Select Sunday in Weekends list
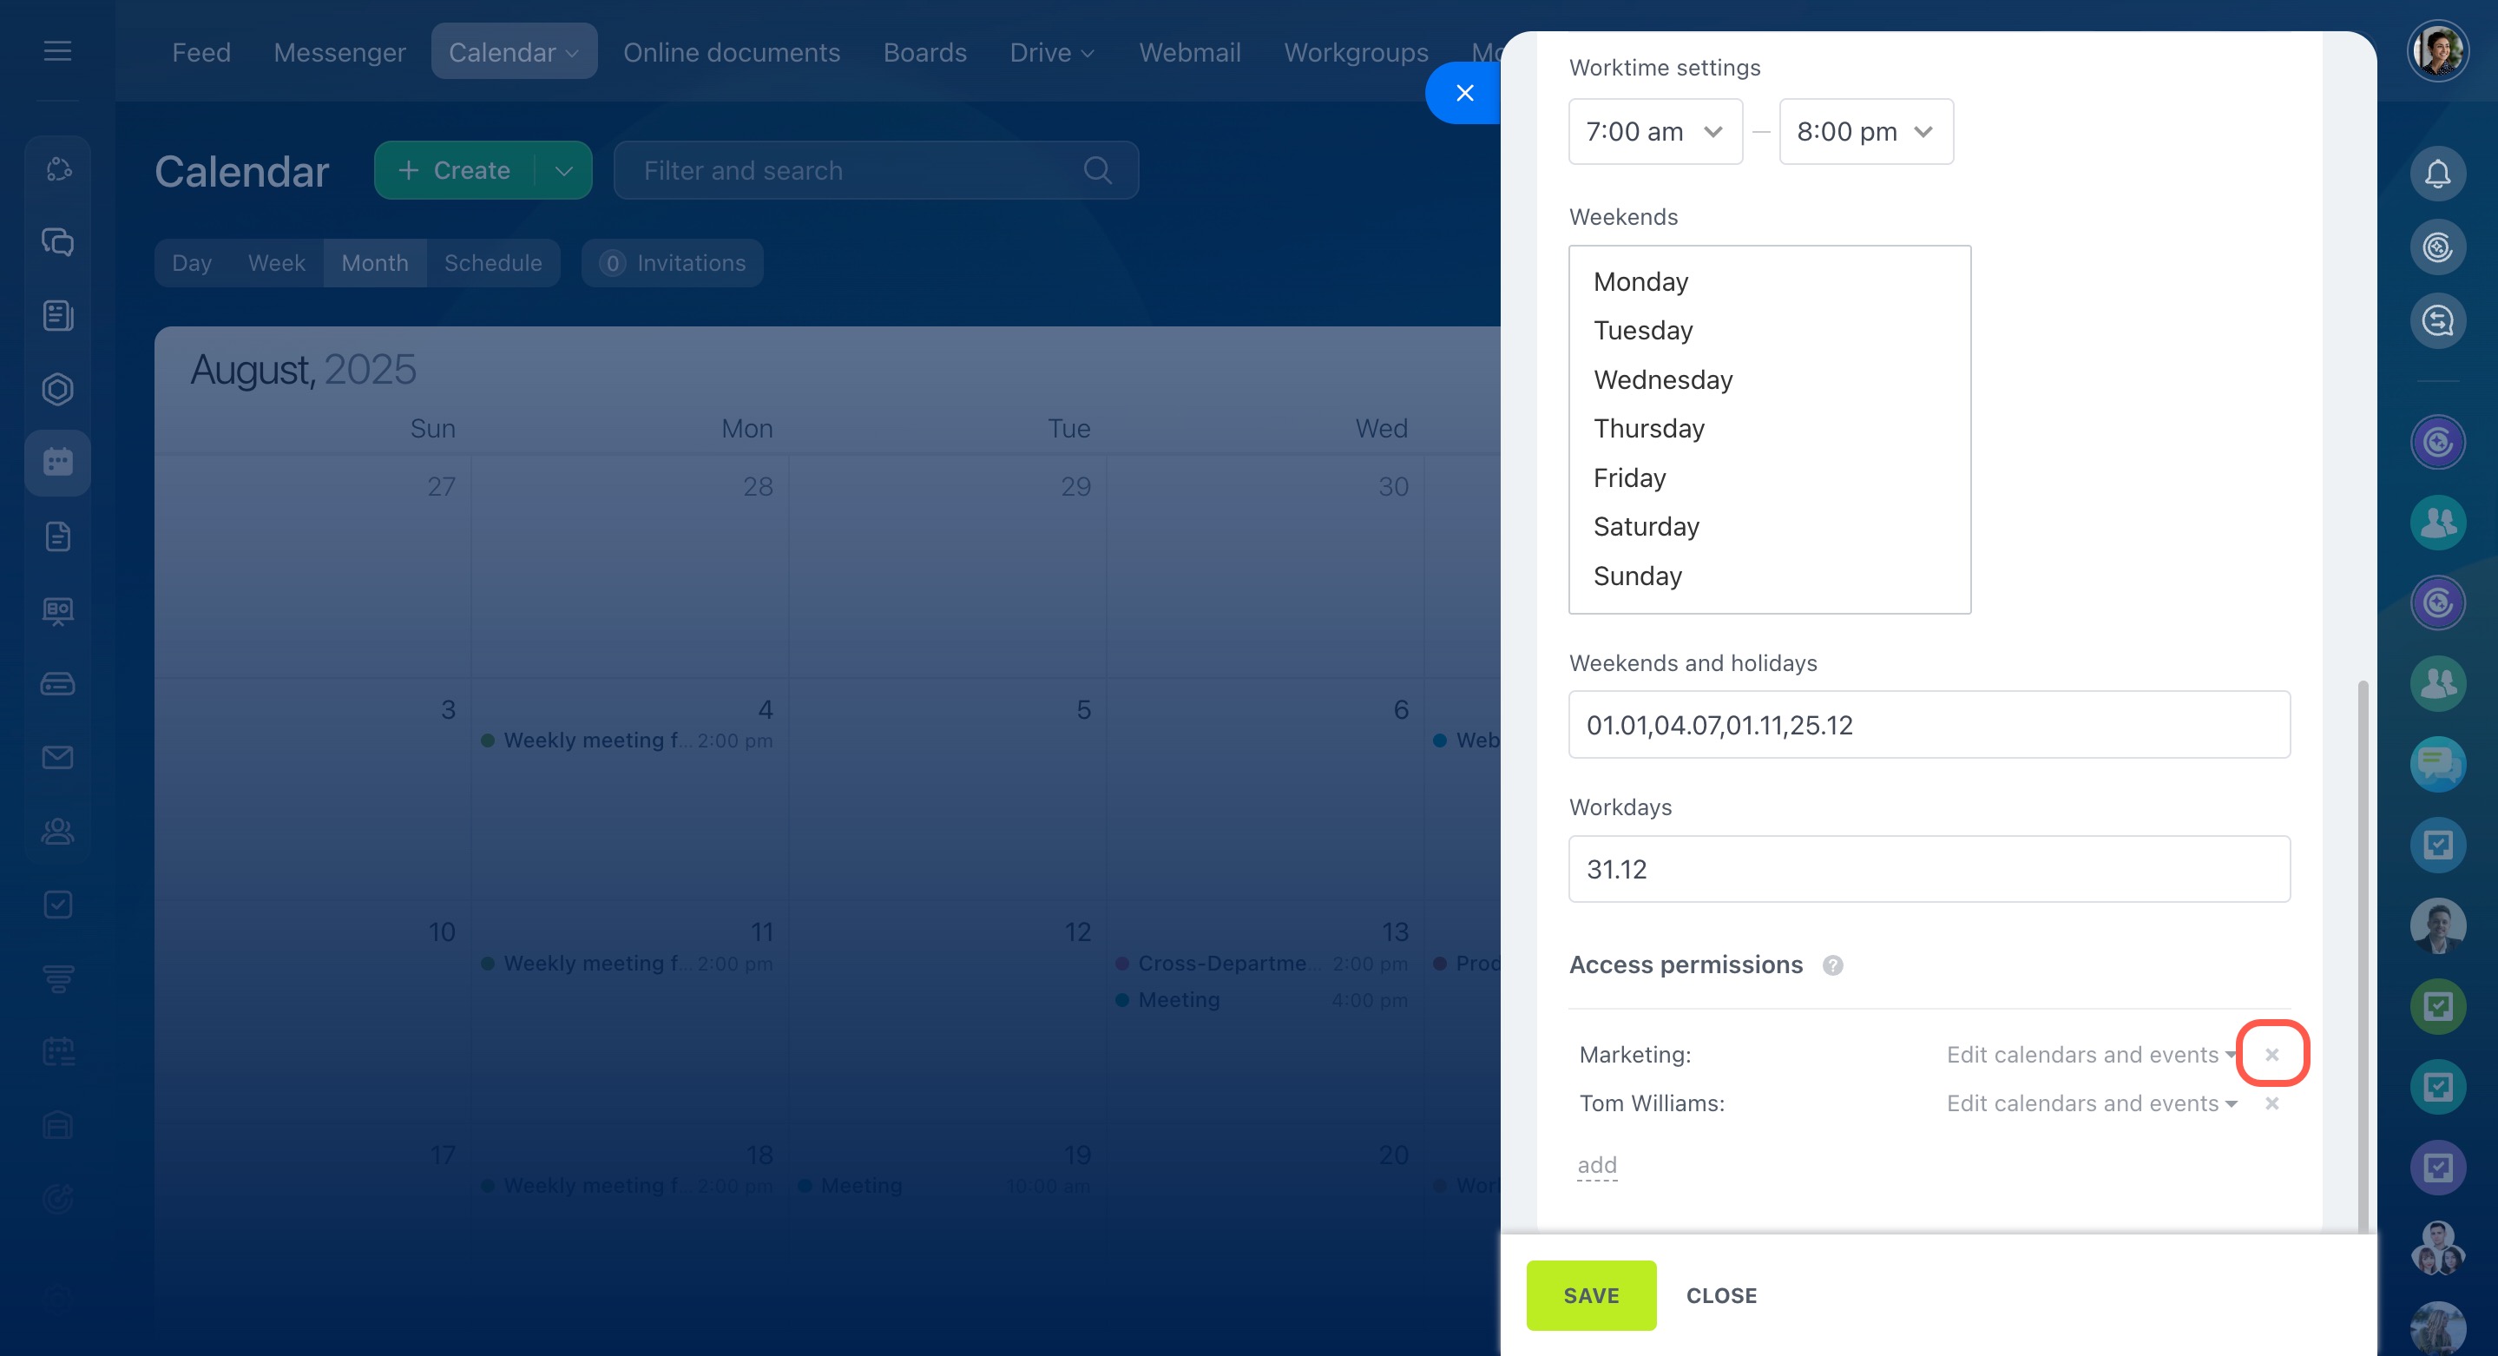Viewport: 2498px width, 1356px height. [x=1637, y=576]
